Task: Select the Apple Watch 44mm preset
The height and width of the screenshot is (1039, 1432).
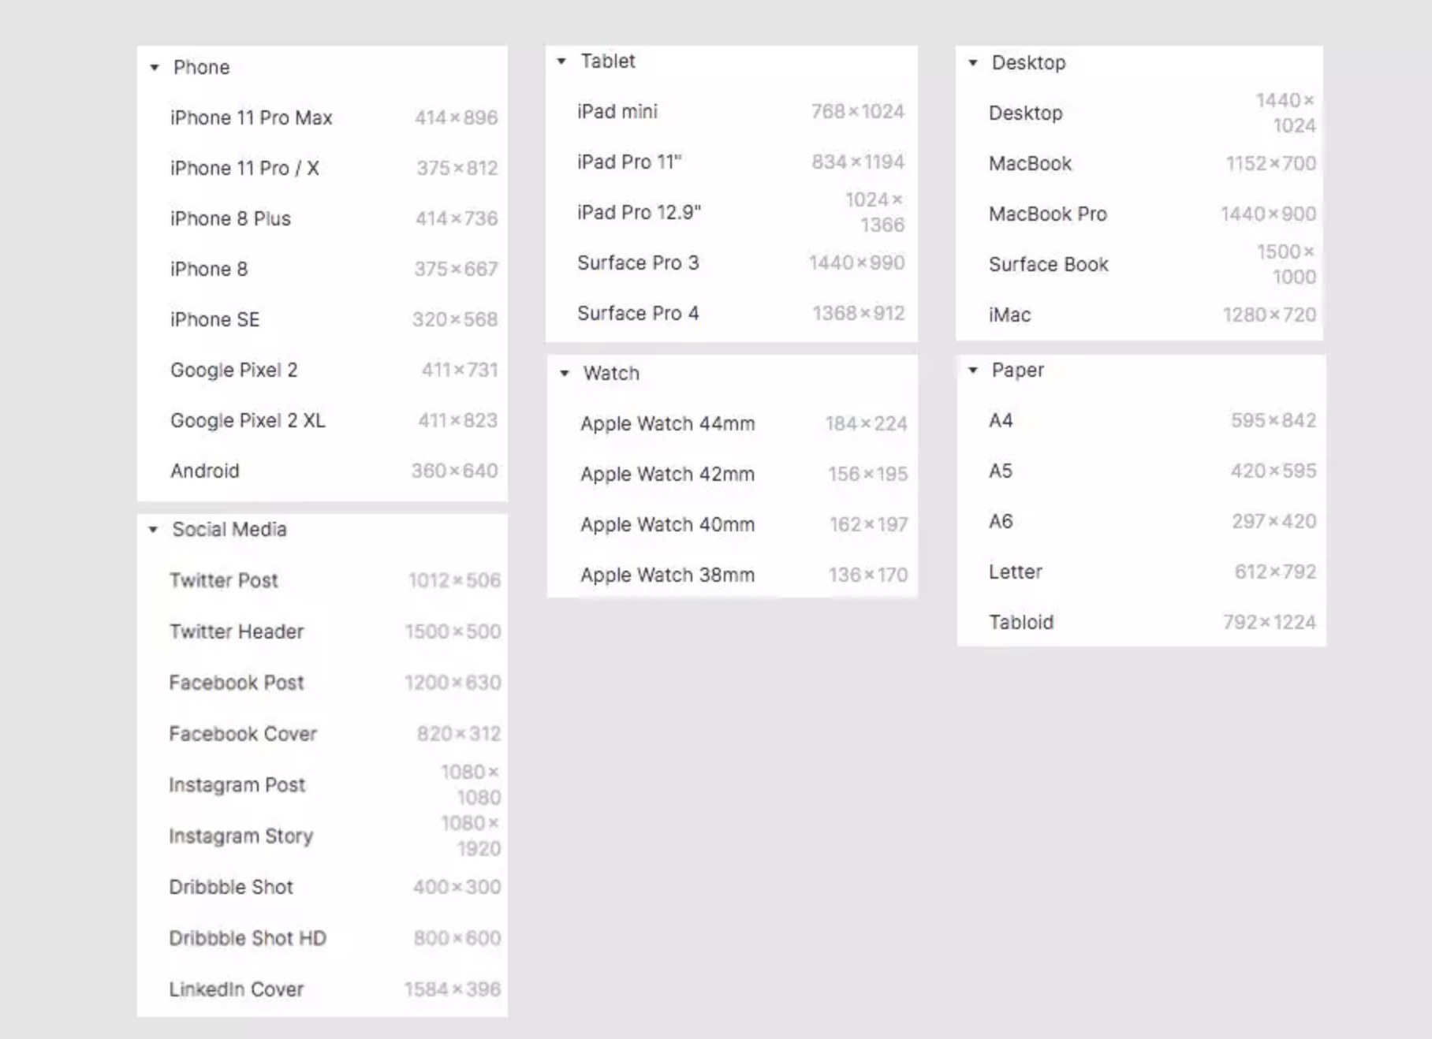Action: (733, 424)
